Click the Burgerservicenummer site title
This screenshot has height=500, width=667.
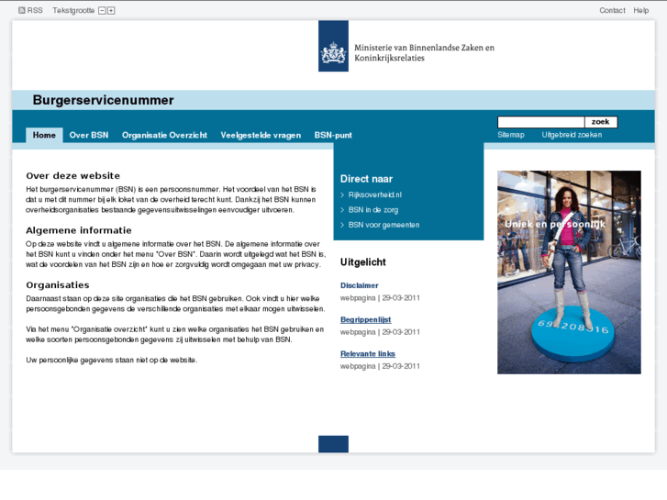tap(104, 100)
